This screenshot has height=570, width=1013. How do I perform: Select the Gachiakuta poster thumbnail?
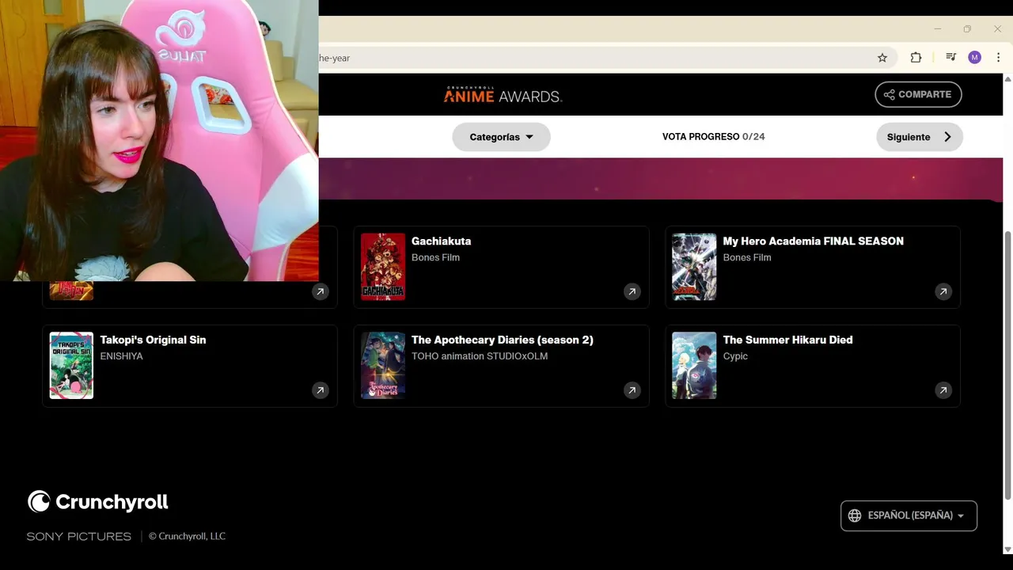[x=383, y=267]
